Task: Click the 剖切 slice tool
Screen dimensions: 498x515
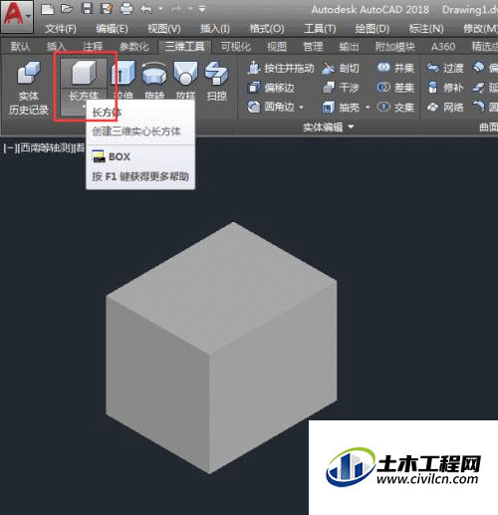Action: (x=341, y=69)
